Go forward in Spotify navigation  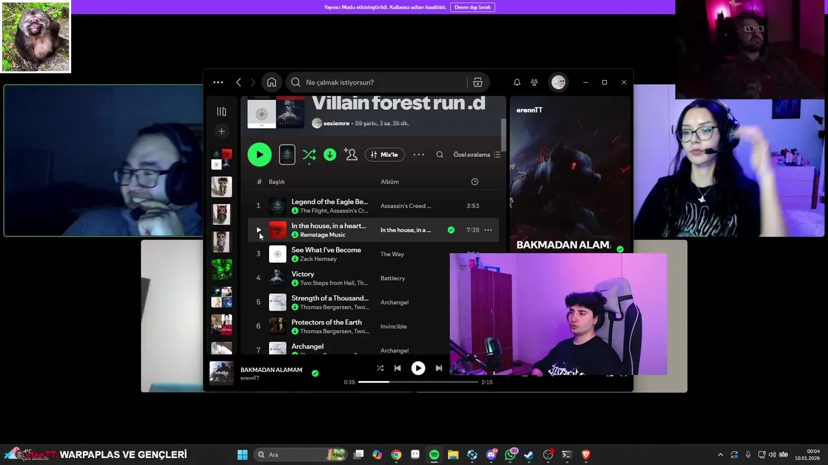click(x=253, y=82)
